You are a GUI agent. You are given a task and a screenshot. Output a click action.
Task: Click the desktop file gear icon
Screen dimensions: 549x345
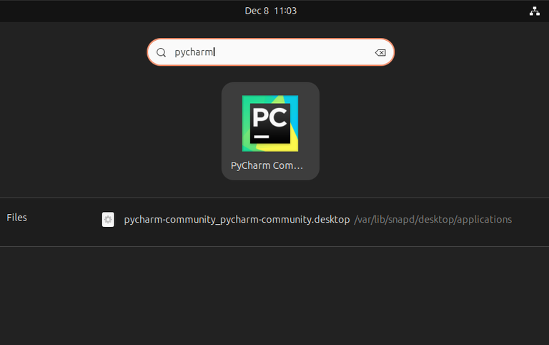108,220
